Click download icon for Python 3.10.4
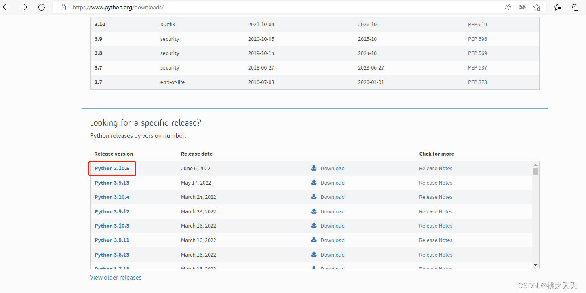This screenshot has height=293, width=586. click(x=314, y=197)
